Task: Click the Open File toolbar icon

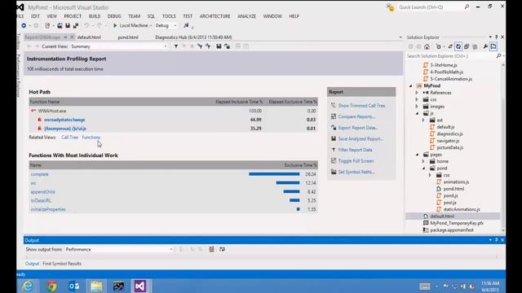Action: (x=60, y=25)
